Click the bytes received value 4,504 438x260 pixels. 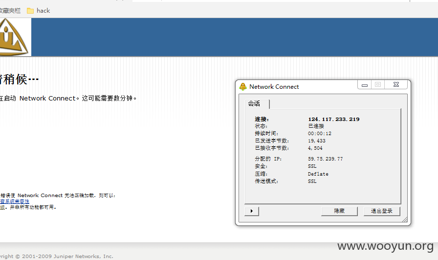point(315,148)
